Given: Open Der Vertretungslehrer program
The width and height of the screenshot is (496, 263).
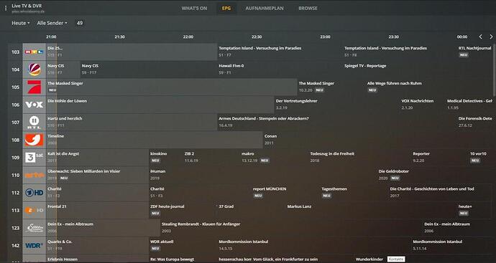Looking at the screenshot, I should click(x=337, y=105).
